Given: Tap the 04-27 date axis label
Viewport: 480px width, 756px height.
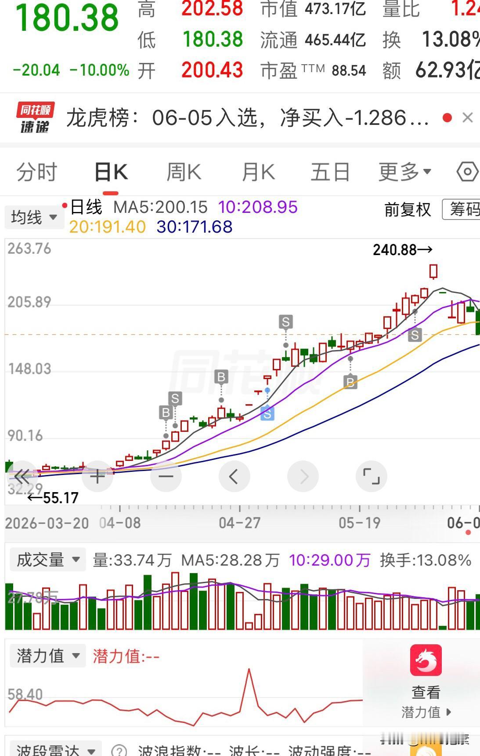Looking at the screenshot, I should click(240, 523).
